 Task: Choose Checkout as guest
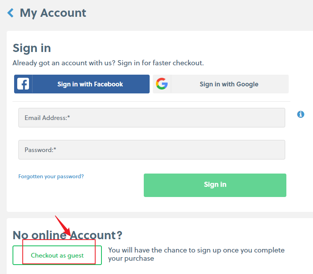click(x=57, y=255)
